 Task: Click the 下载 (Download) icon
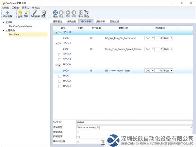(x=26, y=13)
